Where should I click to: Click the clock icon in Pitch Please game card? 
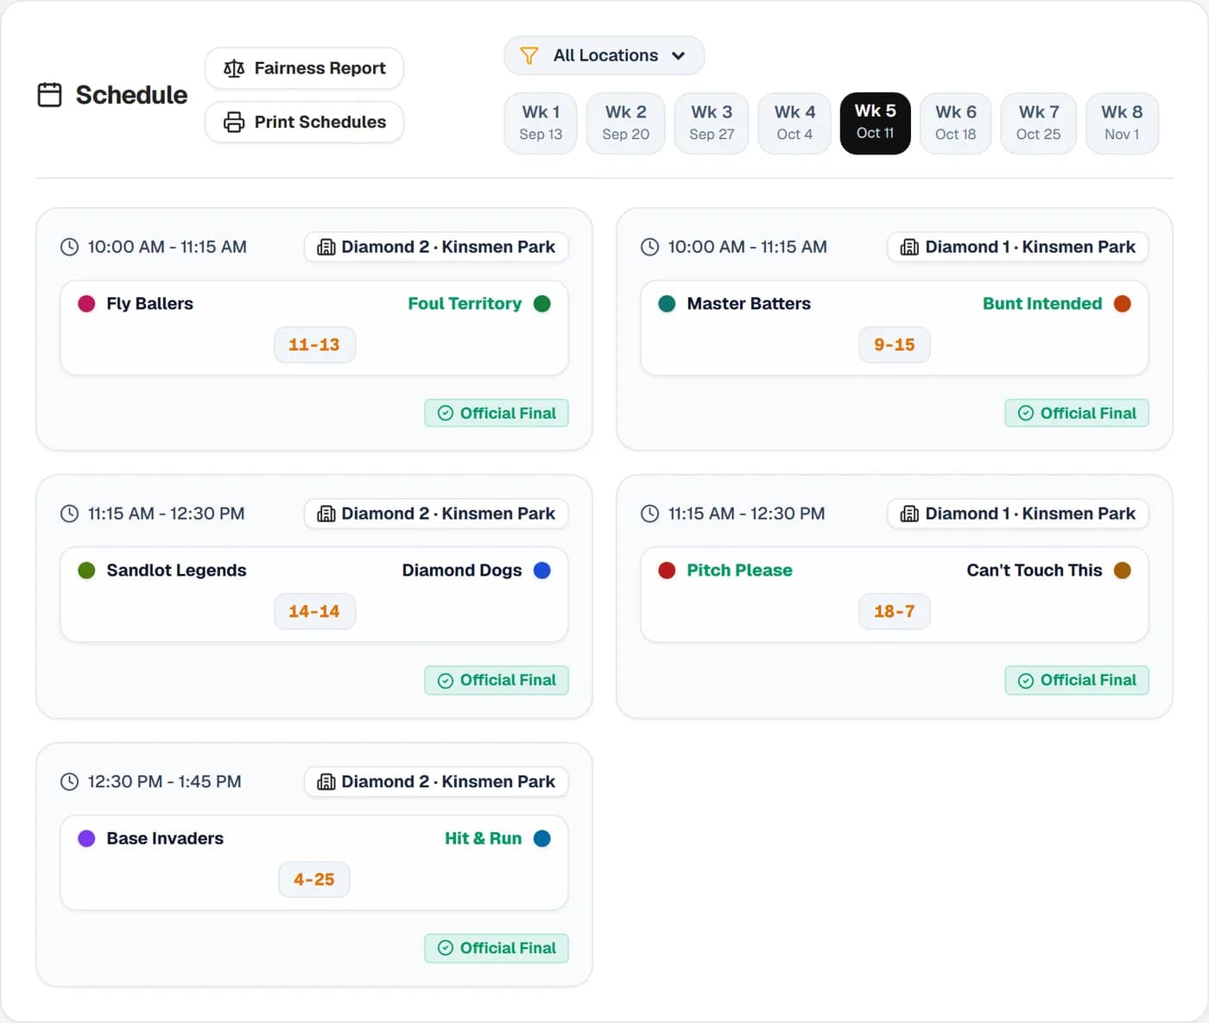[649, 514]
